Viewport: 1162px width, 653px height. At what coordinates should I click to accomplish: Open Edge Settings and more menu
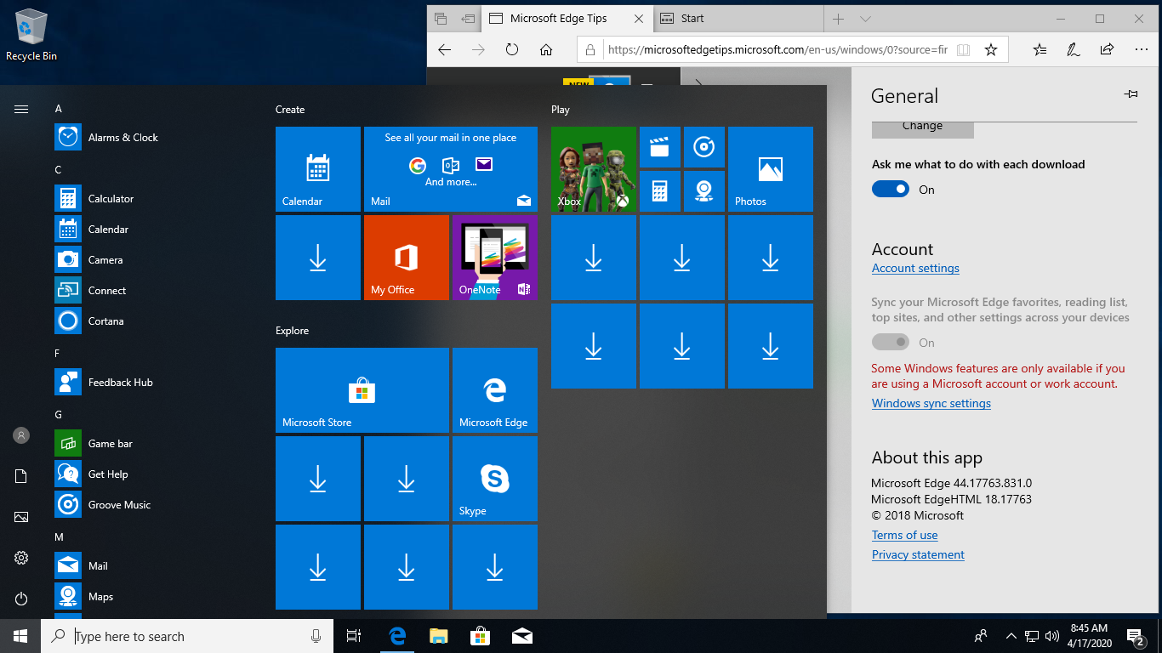point(1141,50)
